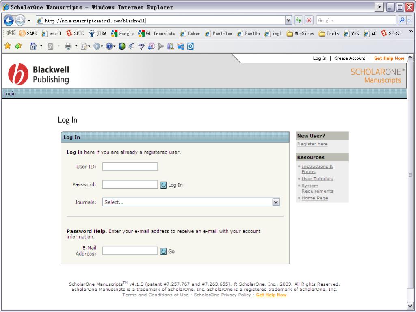416x312 pixels.
Task: Click the Login breadcrumb tab
Action: [10, 94]
